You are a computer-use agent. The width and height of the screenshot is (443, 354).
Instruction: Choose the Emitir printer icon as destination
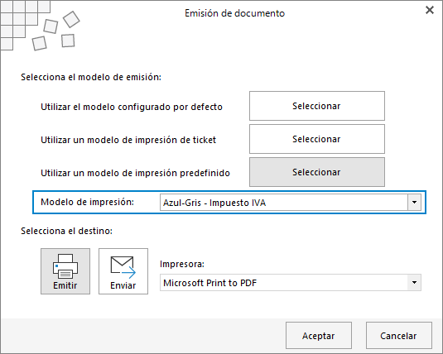[65, 271]
